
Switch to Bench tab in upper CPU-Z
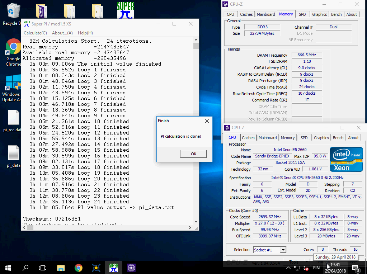pyautogui.click(x=337, y=14)
